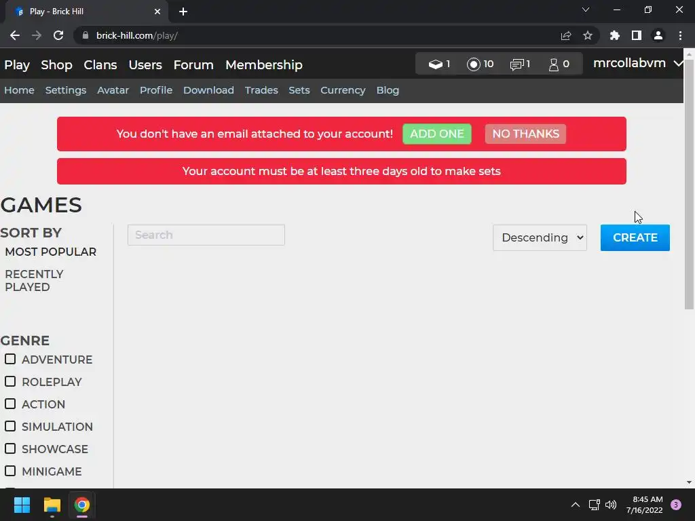Expand the mrcollabvm account dropdown
Image resolution: width=695 pixels, height=521 pixels.
click(638, 63)
